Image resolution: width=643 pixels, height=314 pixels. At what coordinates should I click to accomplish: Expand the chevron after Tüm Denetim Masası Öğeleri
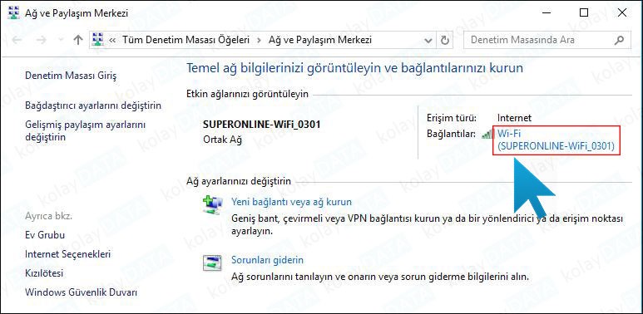point(259,40)
